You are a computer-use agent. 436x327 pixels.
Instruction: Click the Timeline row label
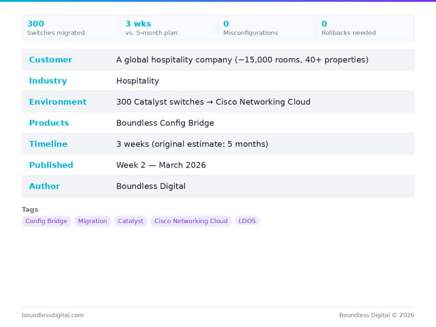coord(48,144)
